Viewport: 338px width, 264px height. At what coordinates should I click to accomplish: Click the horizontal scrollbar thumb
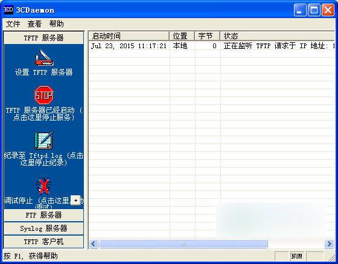click(183, 244)
